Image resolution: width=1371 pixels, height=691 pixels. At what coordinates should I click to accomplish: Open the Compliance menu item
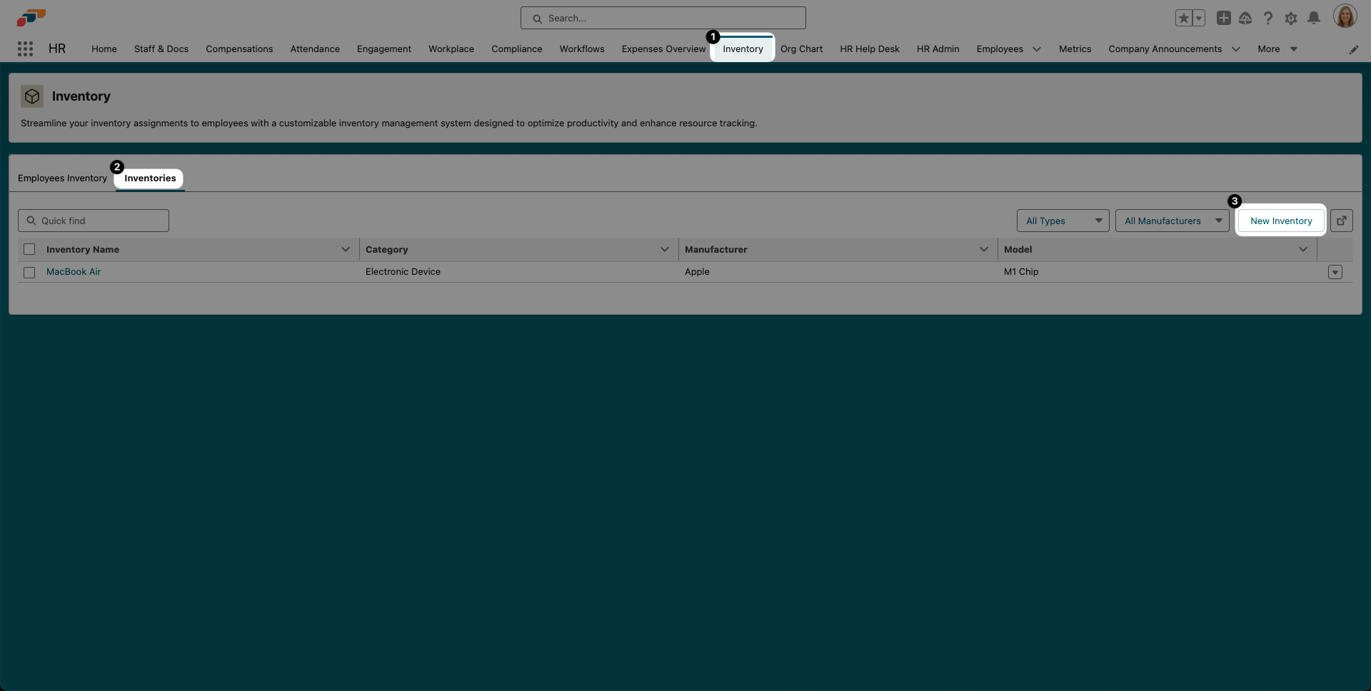click(x=516, y=49)
